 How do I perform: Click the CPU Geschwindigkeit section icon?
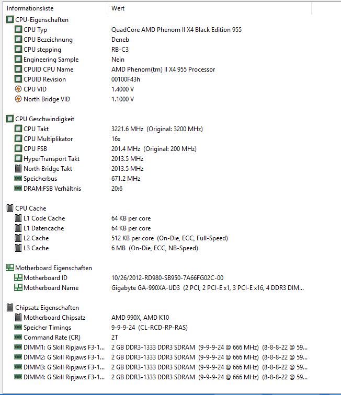click(x=9, y=119)
